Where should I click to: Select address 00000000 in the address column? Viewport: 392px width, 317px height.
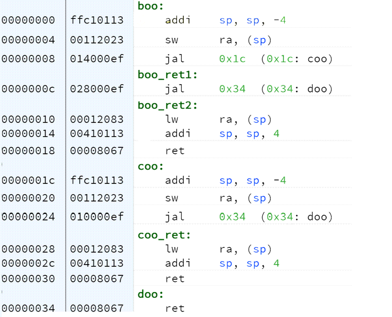click(x=28, y=21)
